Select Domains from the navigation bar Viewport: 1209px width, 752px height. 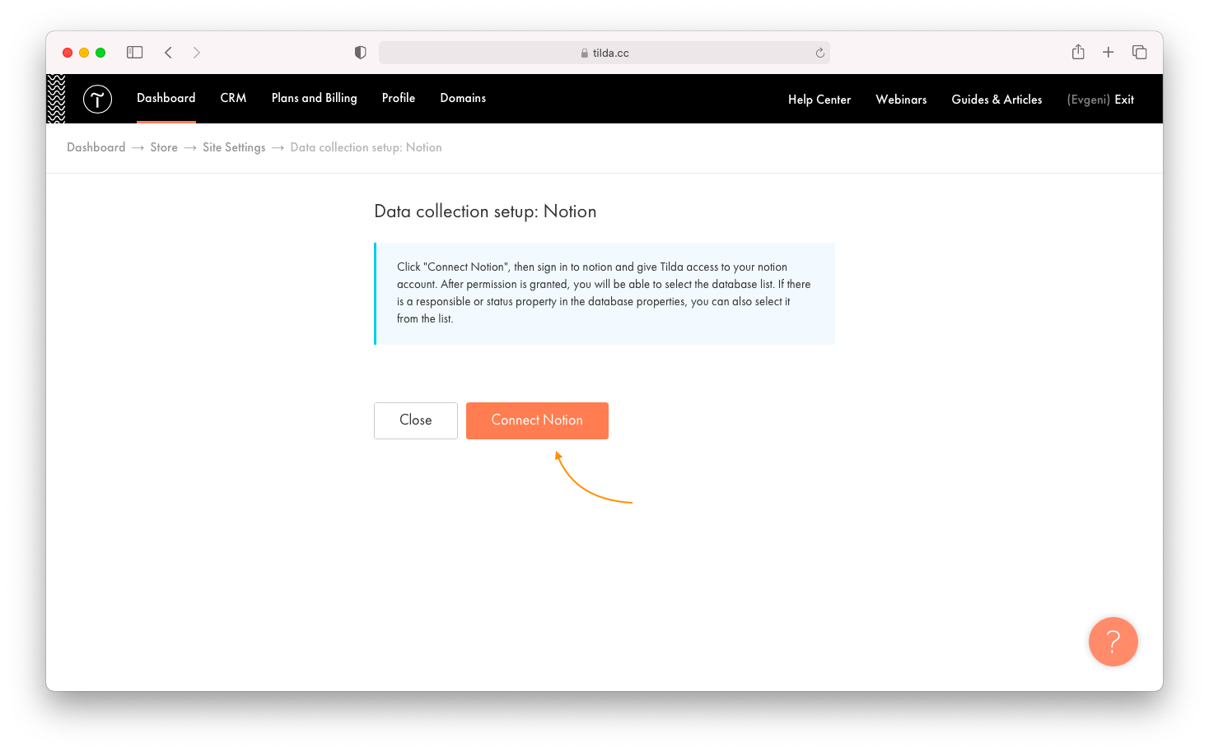[x=463, y=98]
